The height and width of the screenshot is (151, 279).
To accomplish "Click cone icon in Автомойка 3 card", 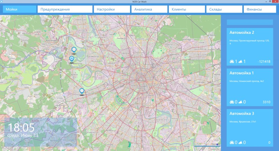I will [240, 143].
